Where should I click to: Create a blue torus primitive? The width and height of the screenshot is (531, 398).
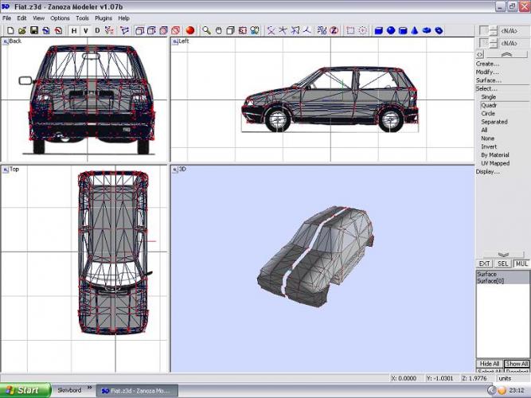click(x=426, y=30)
